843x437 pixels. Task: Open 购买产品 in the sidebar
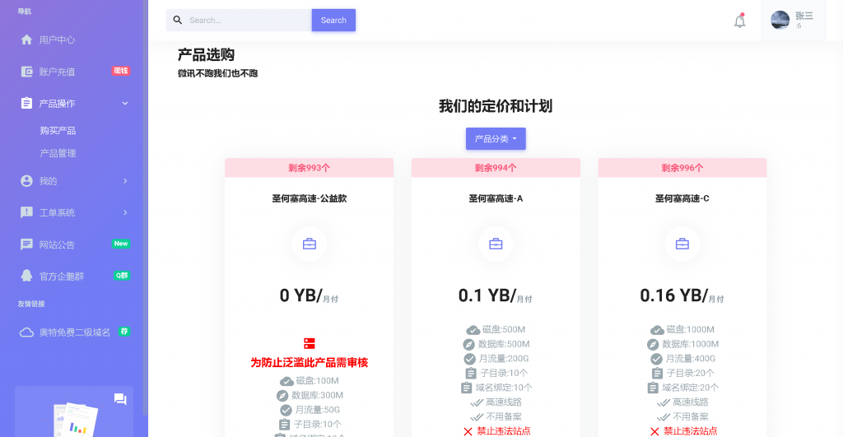click(58, 131)
